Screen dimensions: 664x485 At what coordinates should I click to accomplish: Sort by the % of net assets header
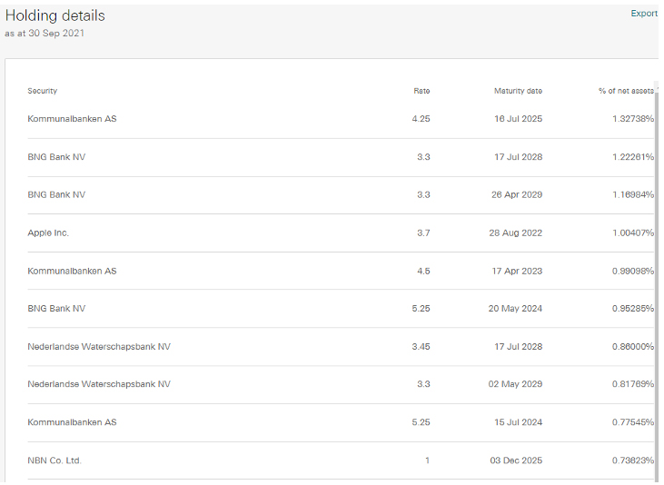(626, 91)
